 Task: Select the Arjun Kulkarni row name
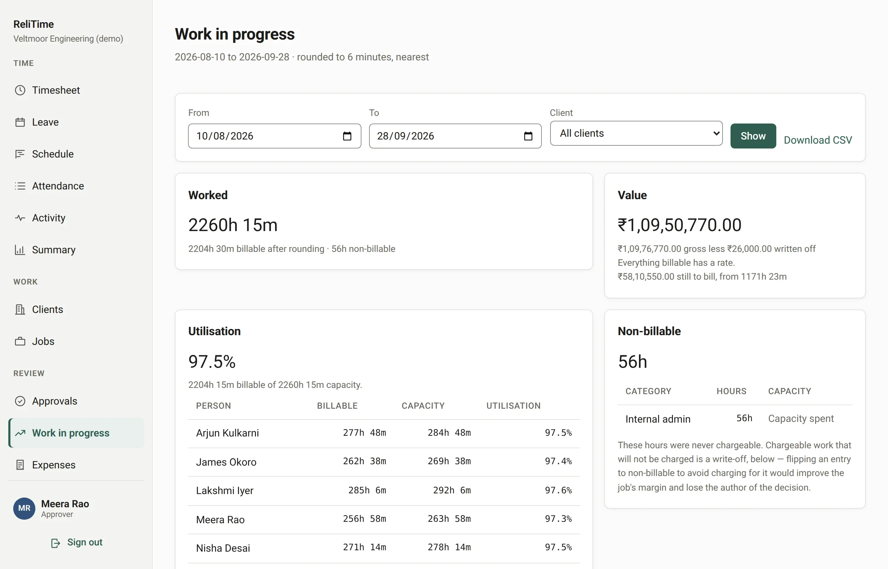pyautogui.click(x=227, y=433)
